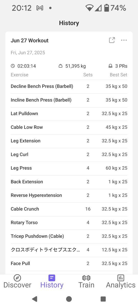The height and width of the screenshot is (307, 138).
Task: Tap the total volume 51,395 kg stat
Action: tap(72, 66)
